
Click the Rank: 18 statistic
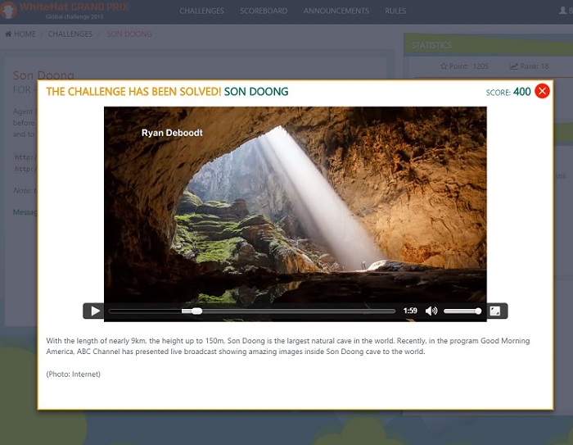pyautogui.click(x=529, y=66)
